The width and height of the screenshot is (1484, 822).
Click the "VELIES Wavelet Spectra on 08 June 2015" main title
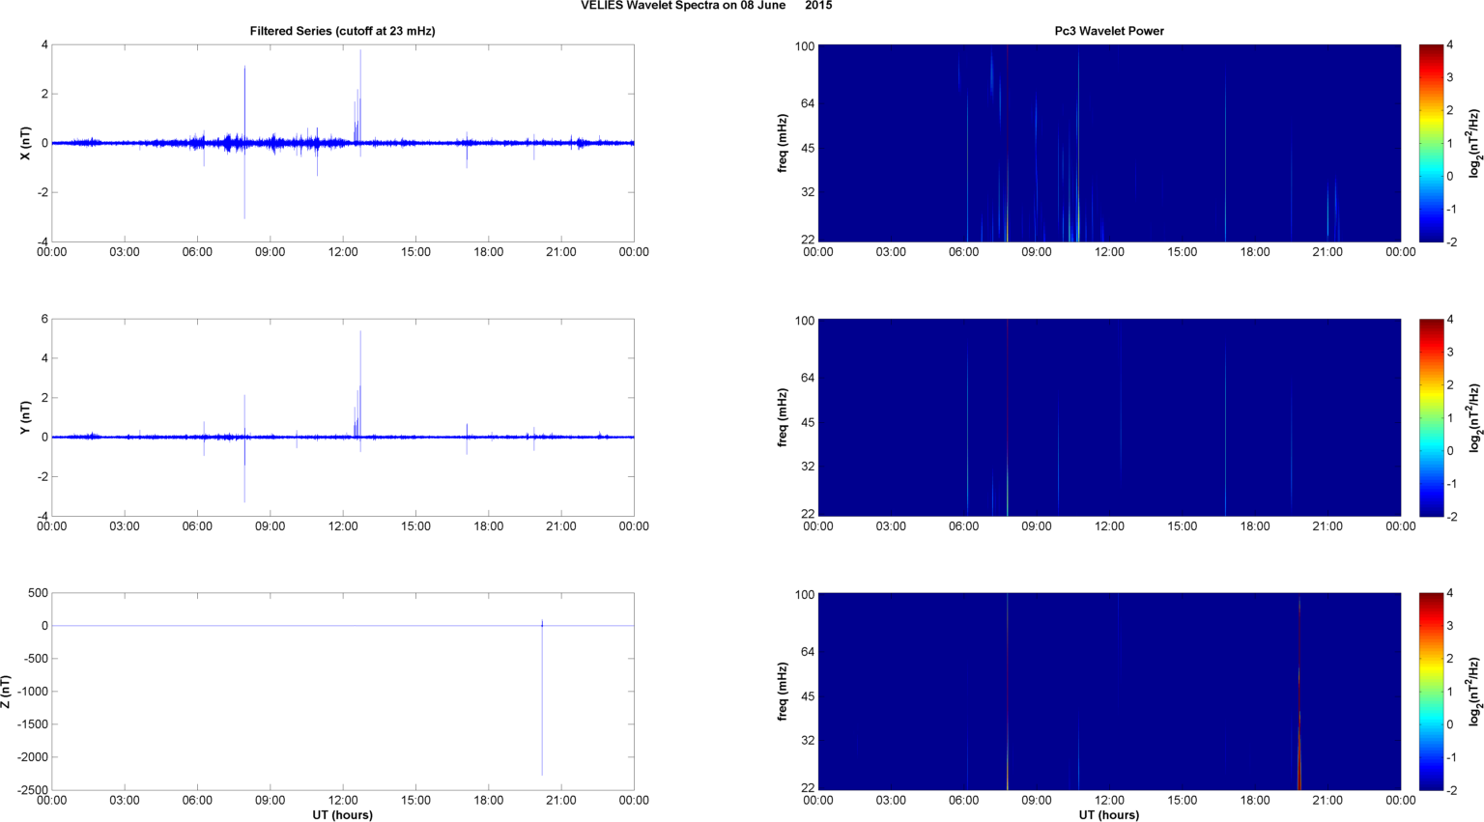tap(705, 6)
